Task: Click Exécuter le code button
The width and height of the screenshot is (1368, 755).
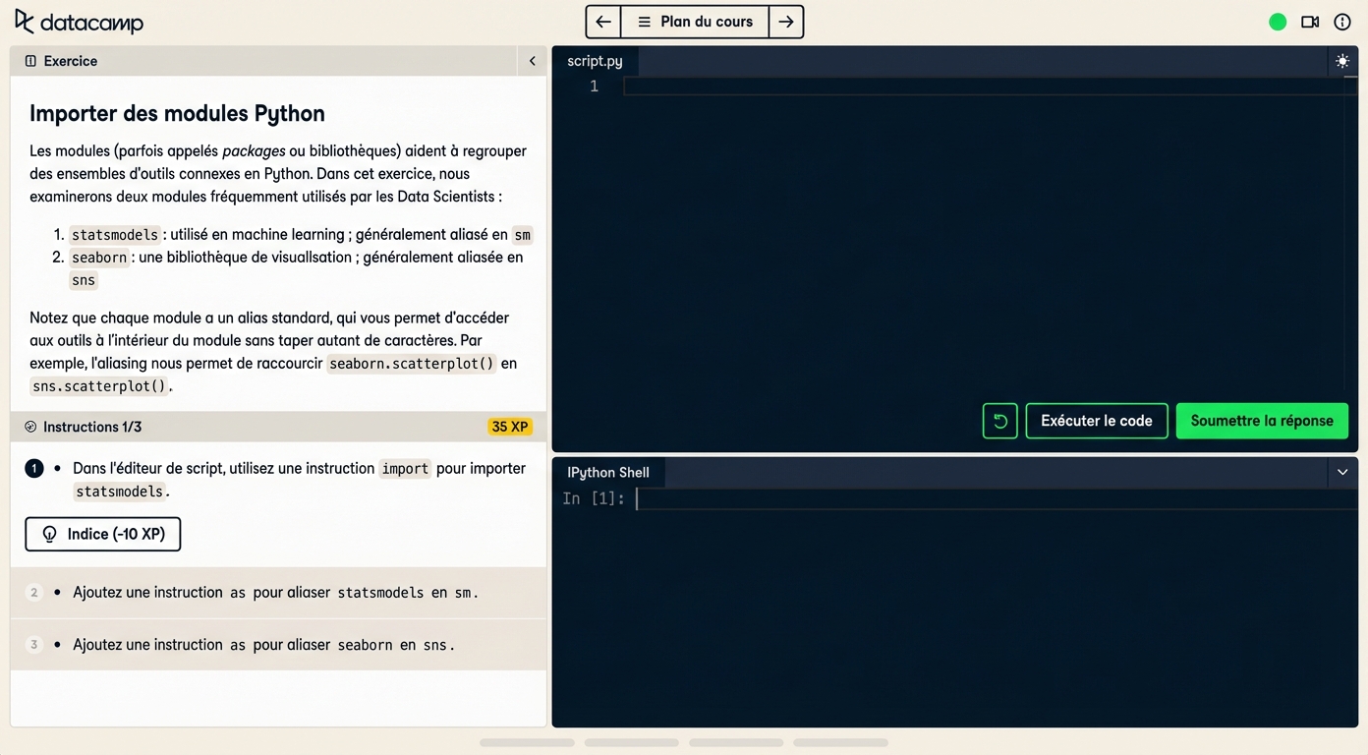Action: [1097, 421]
